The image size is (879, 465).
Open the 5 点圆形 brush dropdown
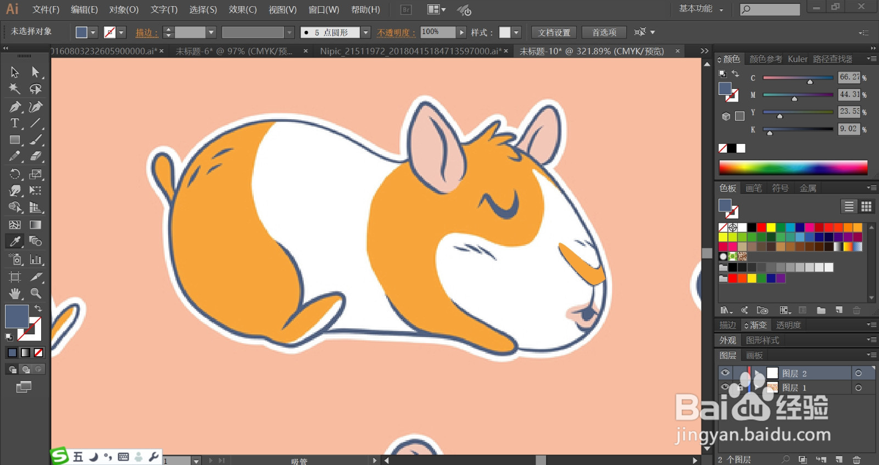click(366, 32)
